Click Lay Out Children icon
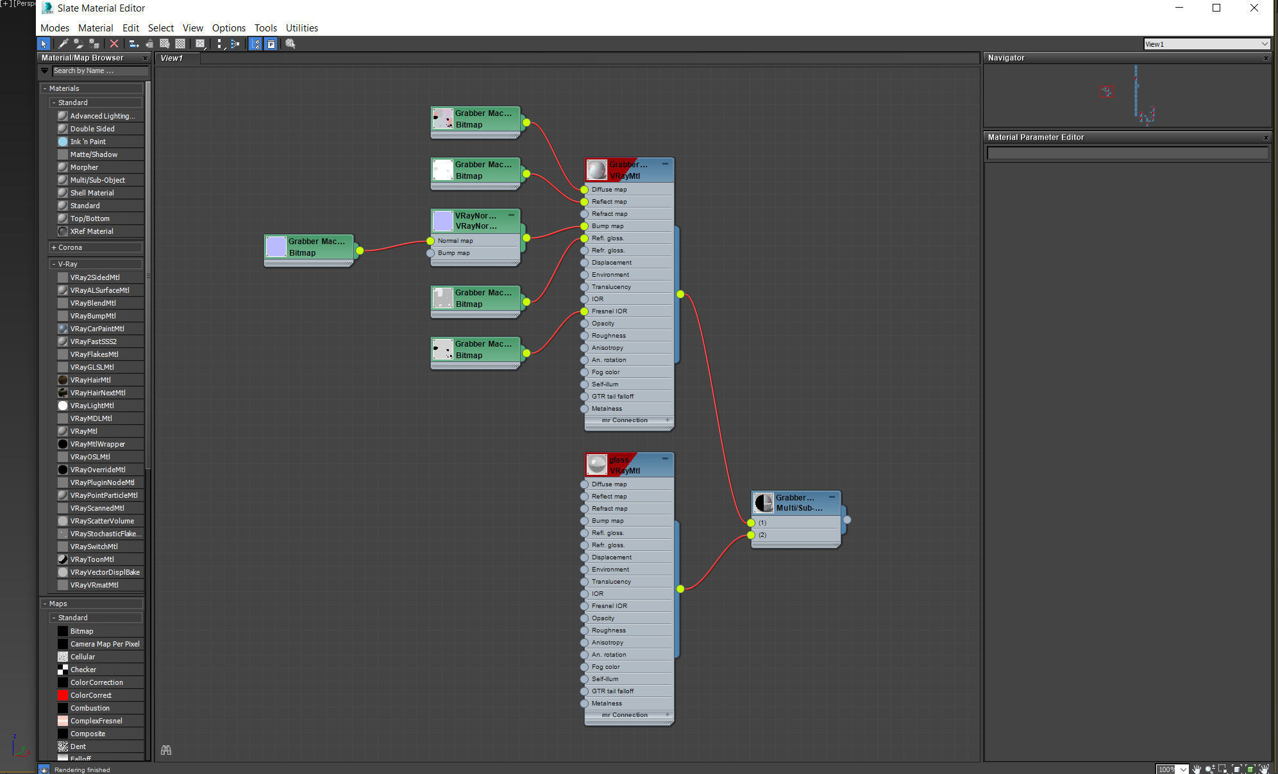 pyautogui.click(x=235, y=44)
